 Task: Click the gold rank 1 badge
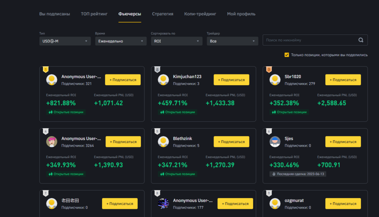pos(45,69)
